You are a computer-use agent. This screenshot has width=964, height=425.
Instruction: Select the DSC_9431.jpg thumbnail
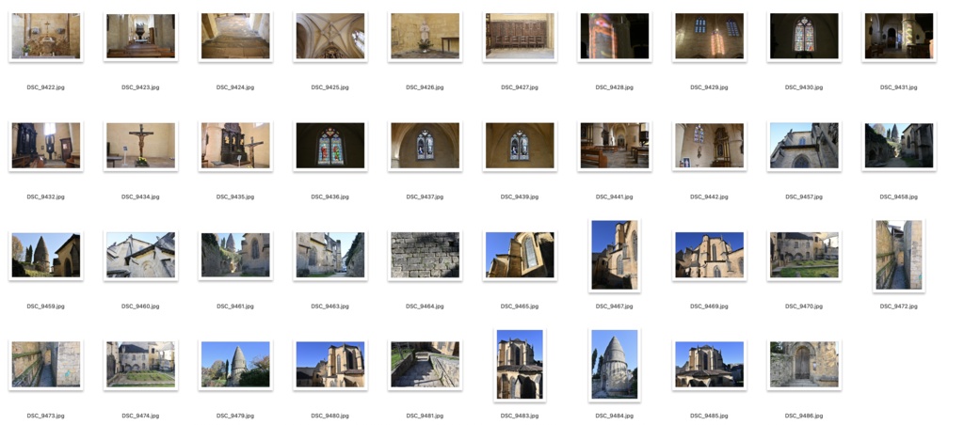[898, 37]
